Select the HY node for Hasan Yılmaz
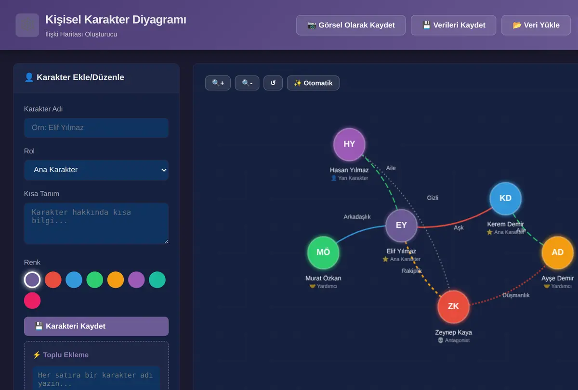This screenshot has width=578, height=390. [349, 144]
